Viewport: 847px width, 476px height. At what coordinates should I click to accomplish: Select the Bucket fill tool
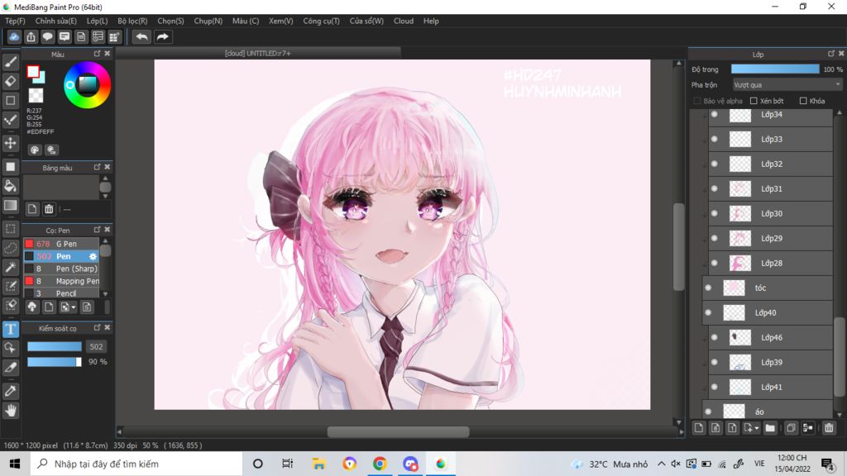click(x=10, y=186)
